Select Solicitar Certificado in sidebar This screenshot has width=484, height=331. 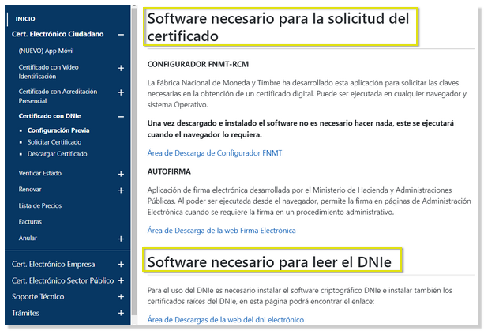56,142
